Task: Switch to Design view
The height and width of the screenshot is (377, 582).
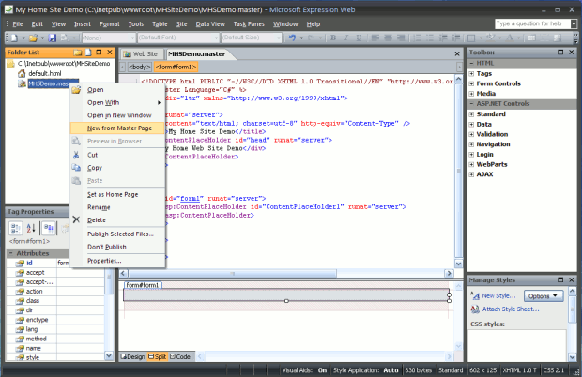Action: [x=133, y=356]
